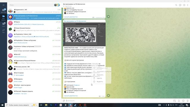Screen dimensions: 190x107
Task: Open 'Все программы на ПК (Бесплатно)' chat row
Action: (34, 17)
